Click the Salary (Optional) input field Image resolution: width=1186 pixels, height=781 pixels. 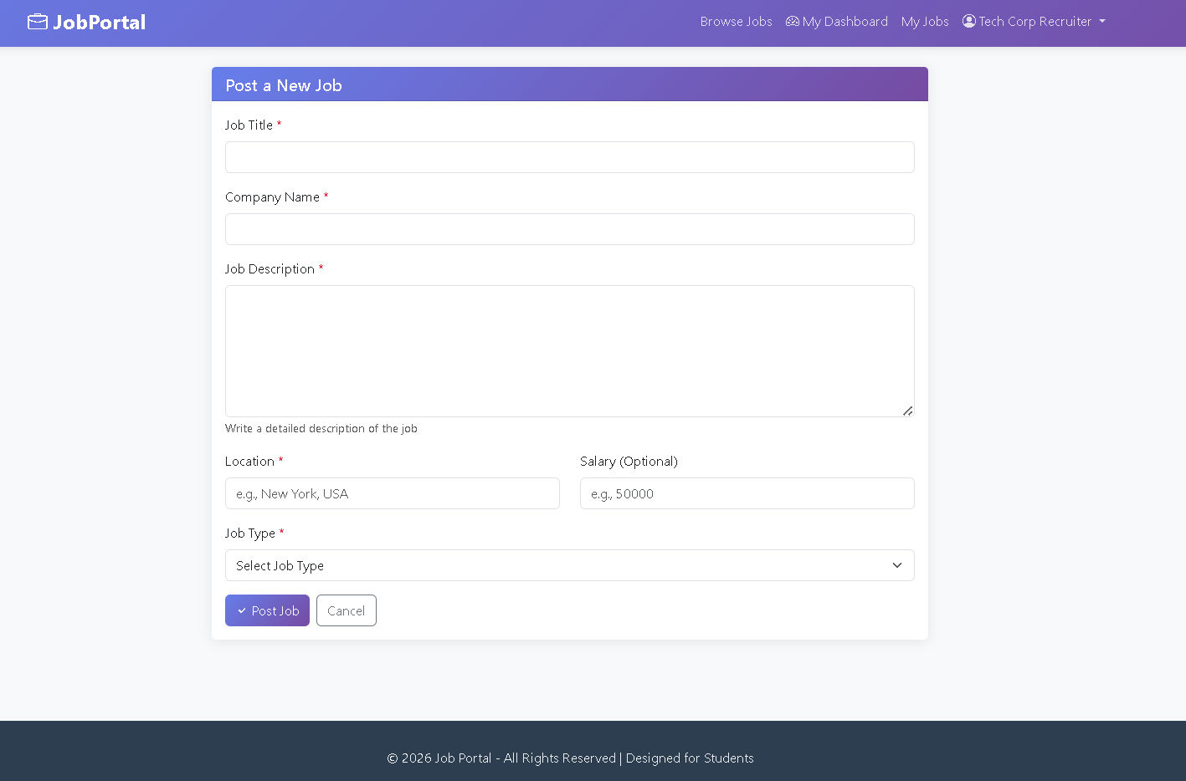click(x=747, y=493)
